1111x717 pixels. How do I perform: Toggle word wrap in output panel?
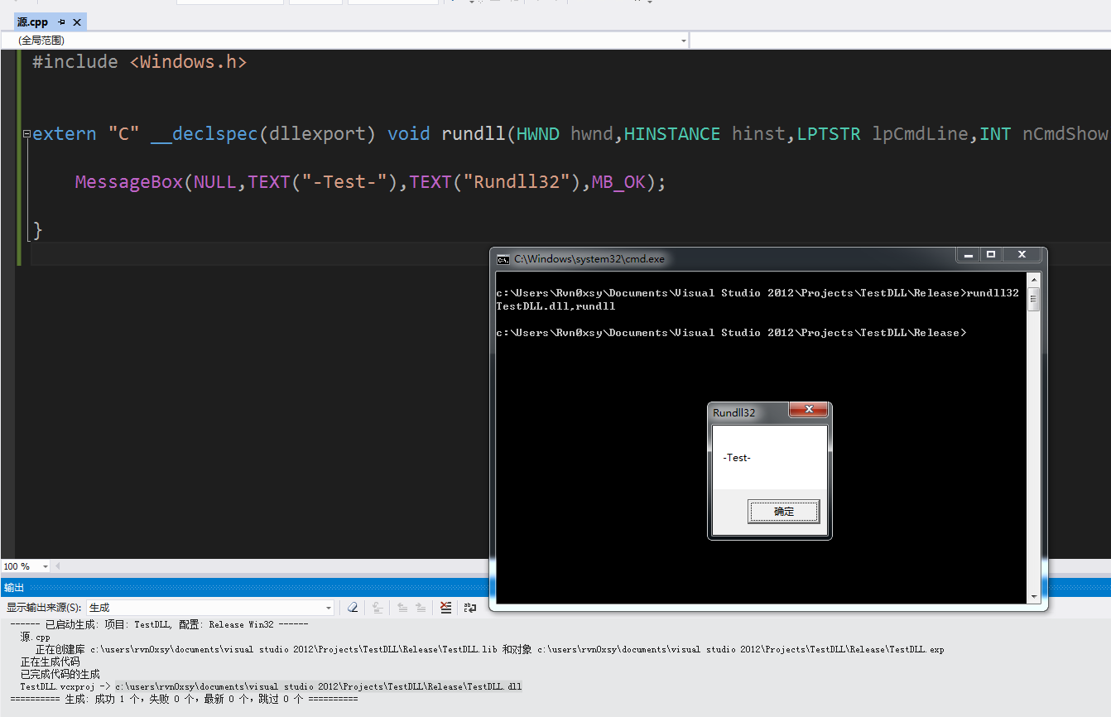(x=470, y=608)
